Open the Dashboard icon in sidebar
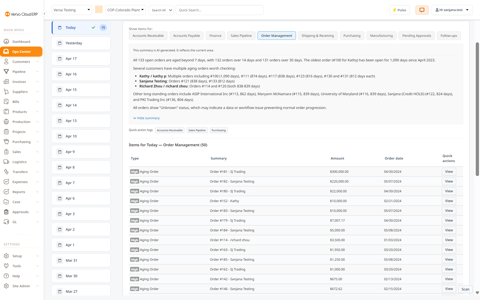The height and width of the screenshot is (300, 480). [x=7, y=42]
